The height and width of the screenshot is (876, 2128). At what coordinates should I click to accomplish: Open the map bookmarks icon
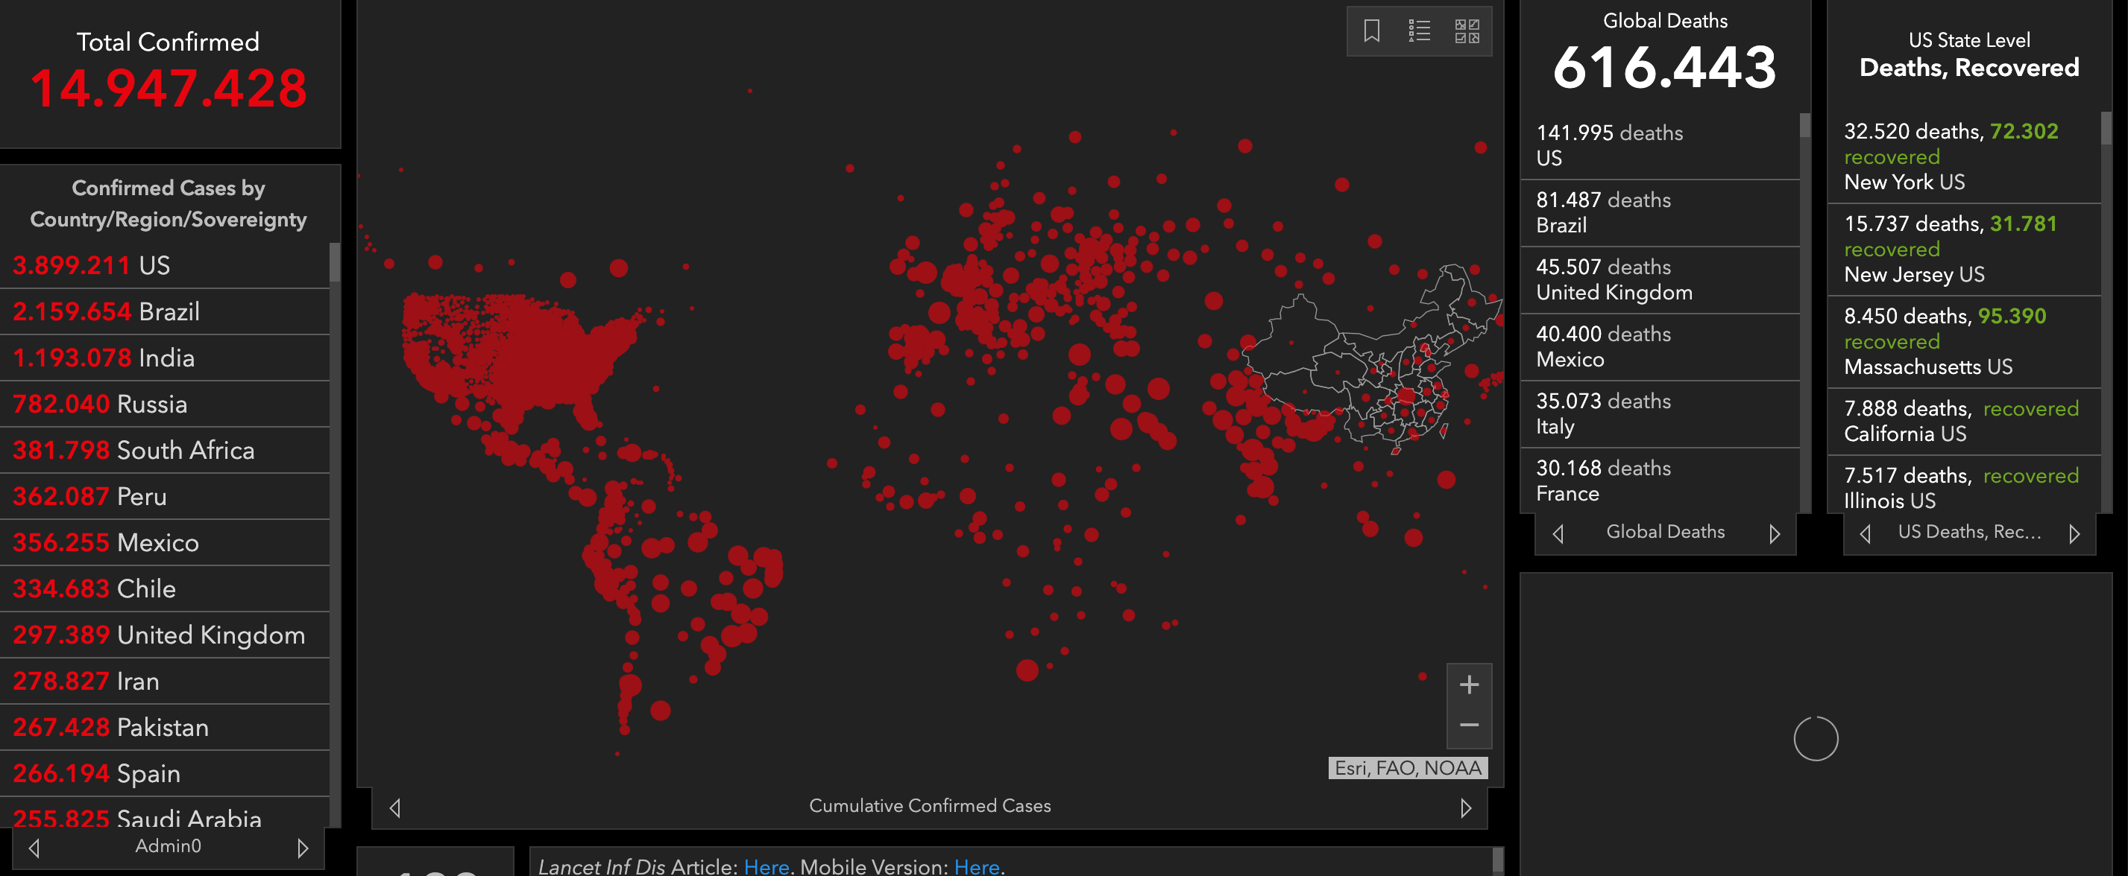click(x=1371, y=31)
